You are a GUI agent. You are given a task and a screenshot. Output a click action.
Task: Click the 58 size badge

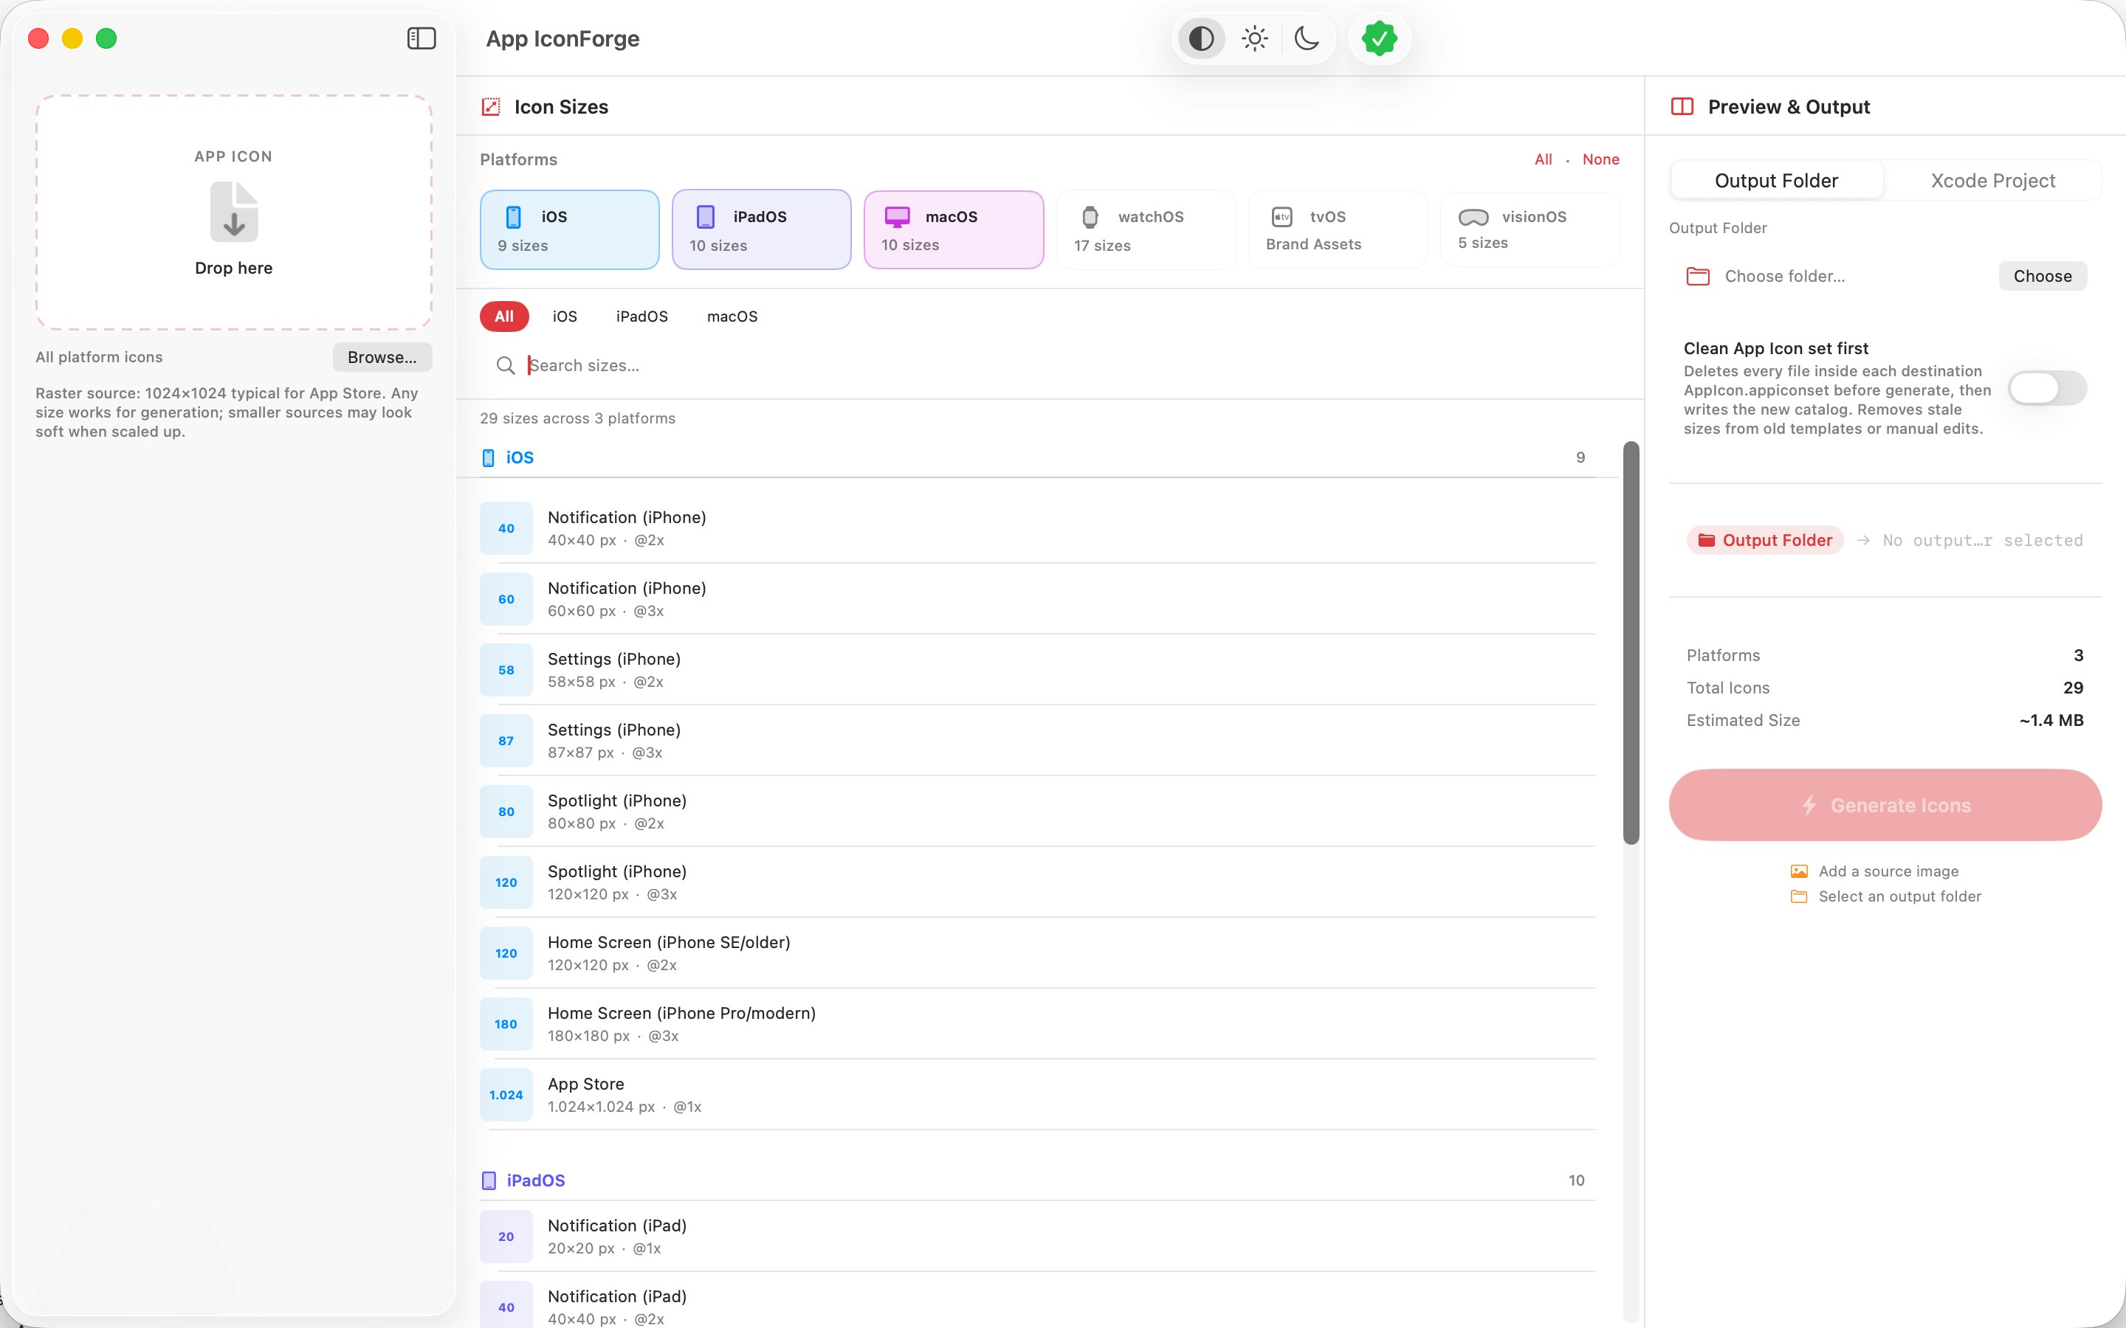506,670
